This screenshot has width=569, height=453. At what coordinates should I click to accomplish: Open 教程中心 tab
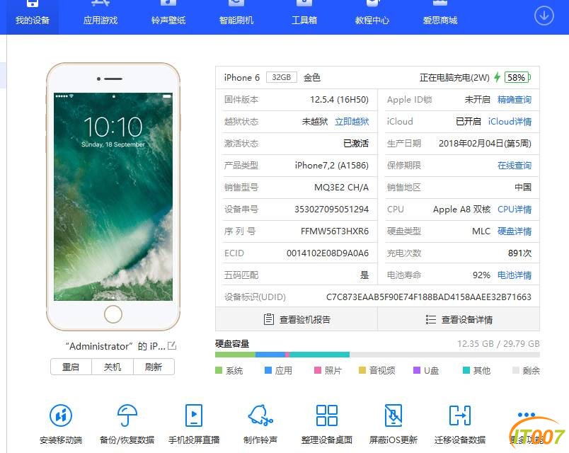click(x=372, y=15)
